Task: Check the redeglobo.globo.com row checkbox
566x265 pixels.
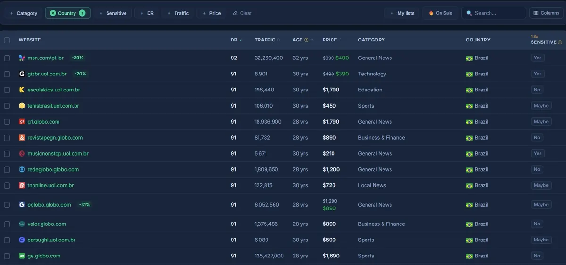Action: tap(7, 170)
